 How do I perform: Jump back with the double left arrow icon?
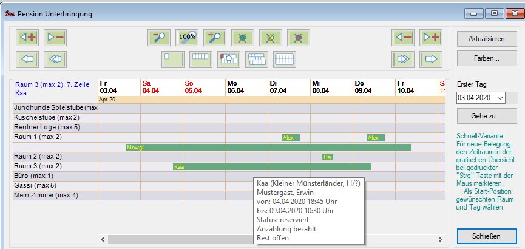pos(56,60)
